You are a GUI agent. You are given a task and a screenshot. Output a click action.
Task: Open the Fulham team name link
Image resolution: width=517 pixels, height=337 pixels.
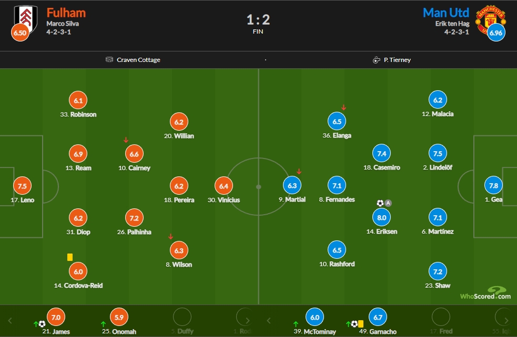click(66, 13)
